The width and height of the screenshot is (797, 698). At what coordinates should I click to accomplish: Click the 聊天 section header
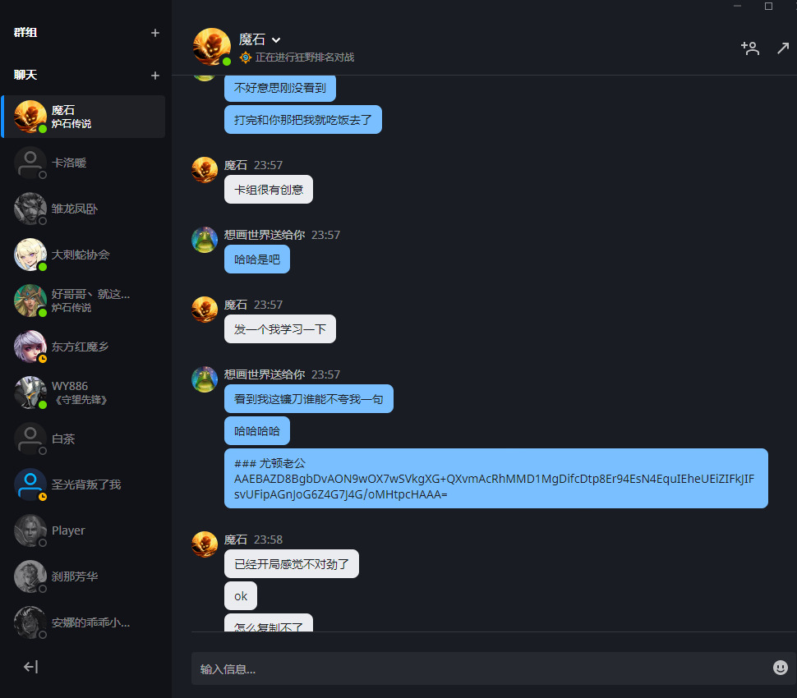(25, 76)
